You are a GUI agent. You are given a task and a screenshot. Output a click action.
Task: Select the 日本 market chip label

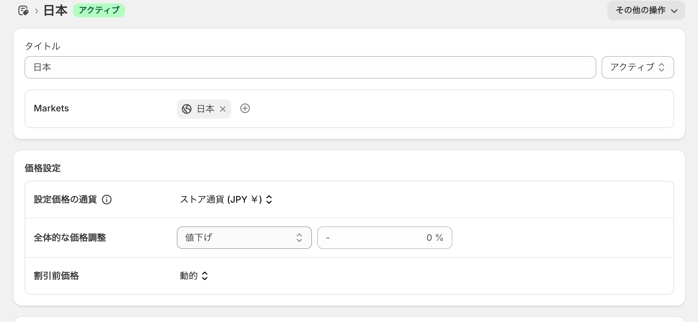[205, 109]
